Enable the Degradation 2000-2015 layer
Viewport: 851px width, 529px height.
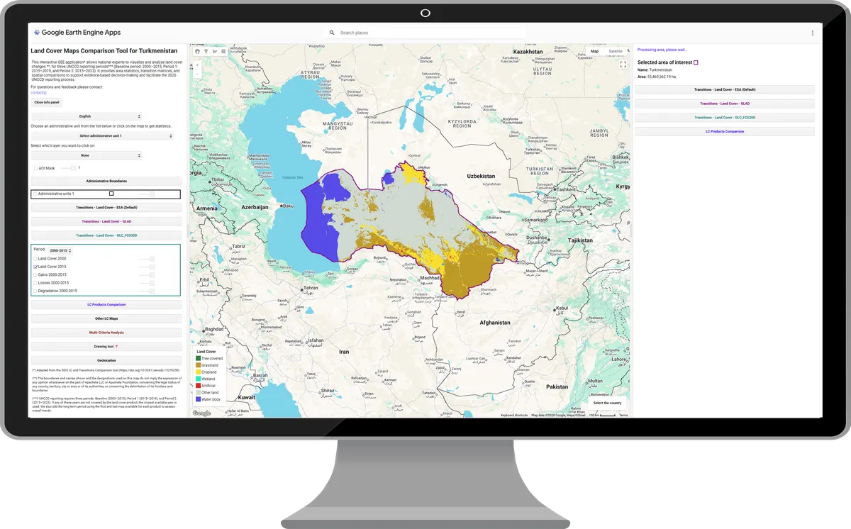pos(35,291)
